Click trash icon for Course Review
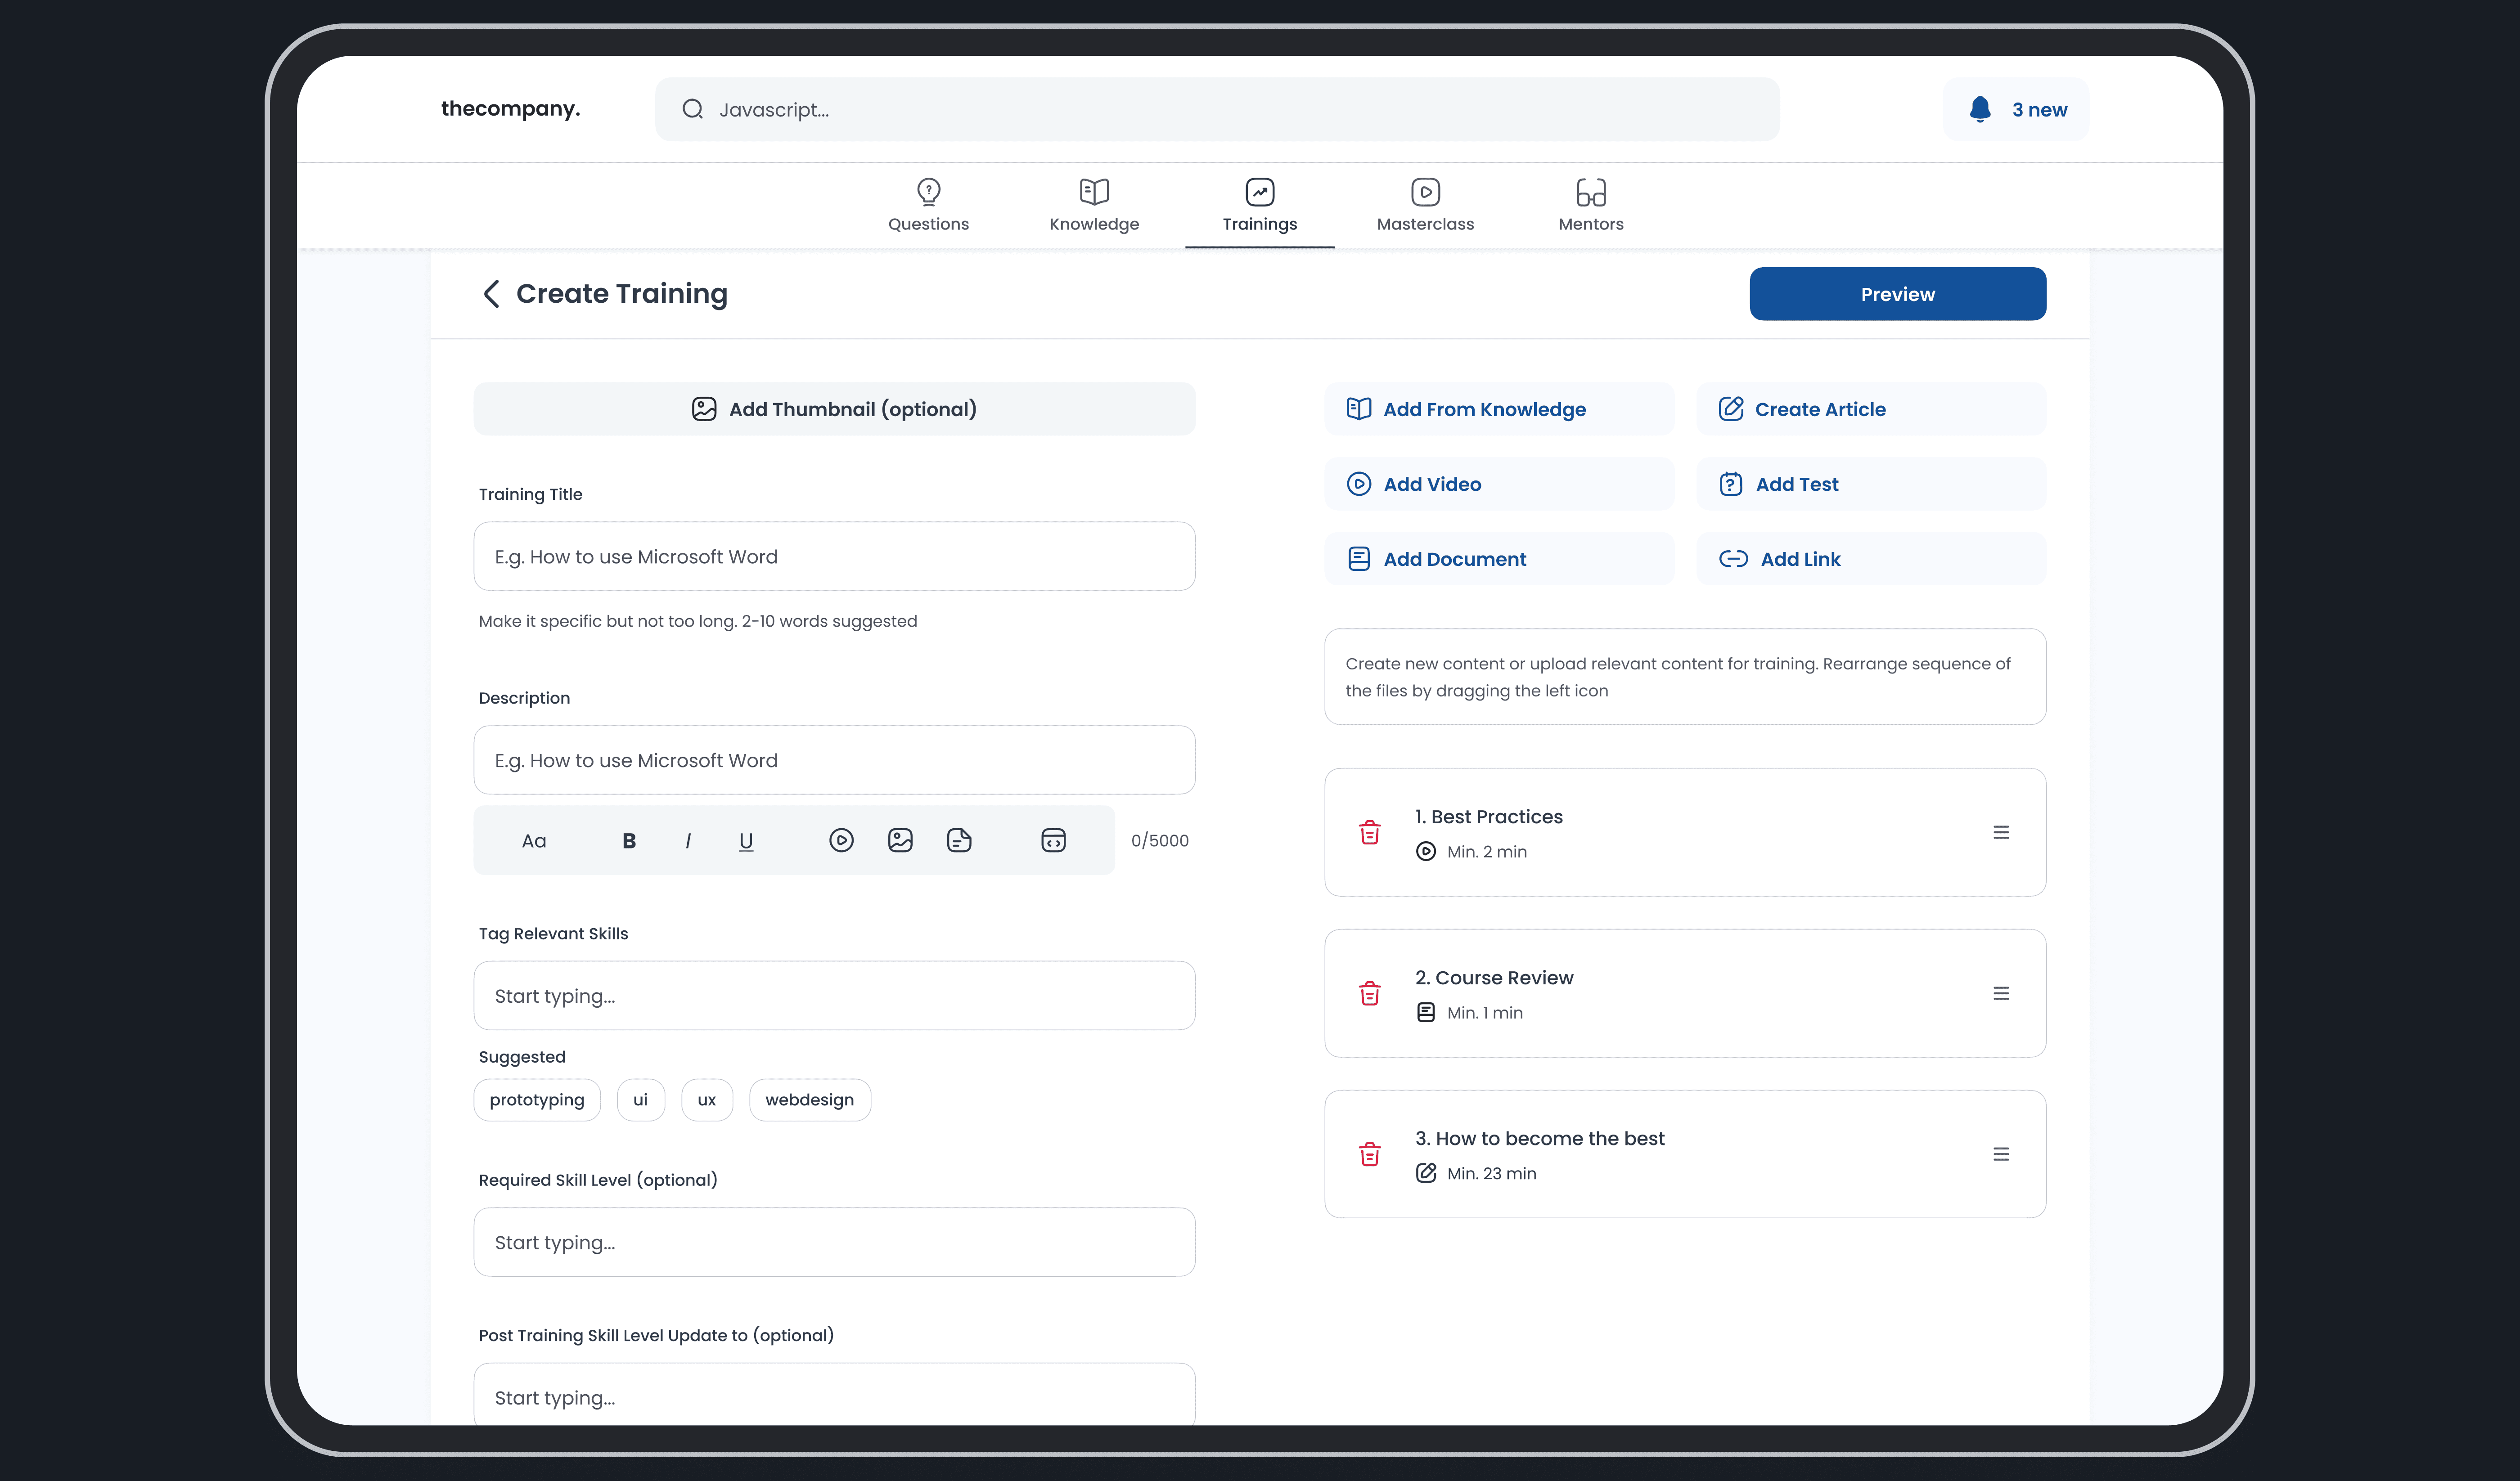This screenshot has width=2520, height=1481. tap(1369, 993)
